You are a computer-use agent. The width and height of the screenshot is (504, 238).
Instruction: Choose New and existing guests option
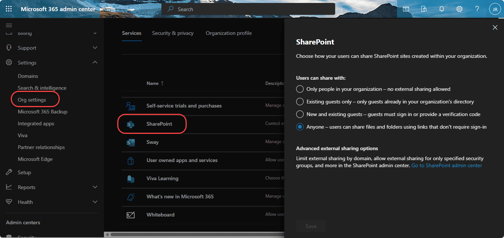pyautogui.click(x=300, y=114)
